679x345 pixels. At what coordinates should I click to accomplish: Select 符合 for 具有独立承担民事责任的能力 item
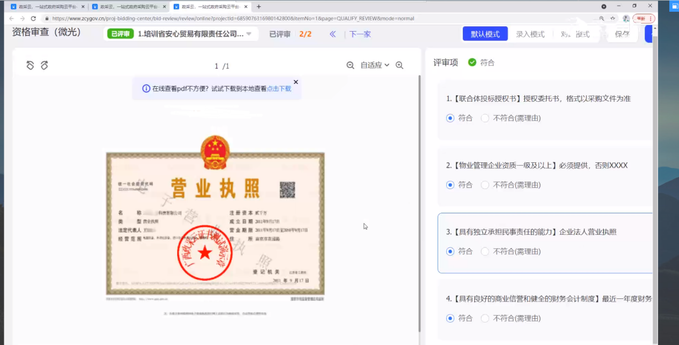[450, 251]
